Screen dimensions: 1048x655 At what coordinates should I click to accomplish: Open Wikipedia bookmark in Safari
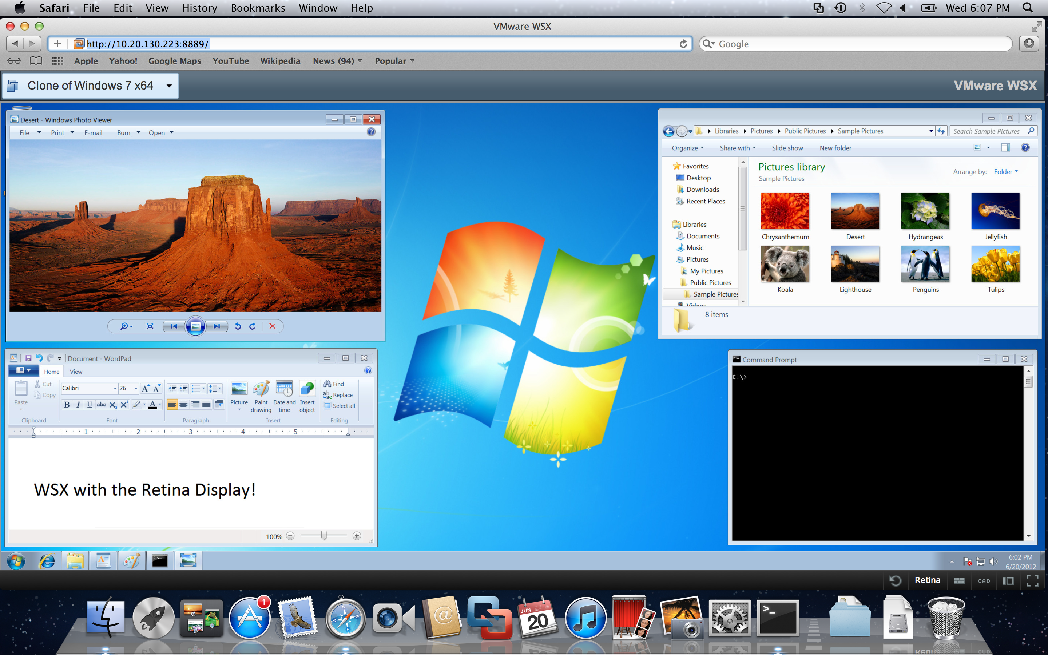[x=280, y=61]
